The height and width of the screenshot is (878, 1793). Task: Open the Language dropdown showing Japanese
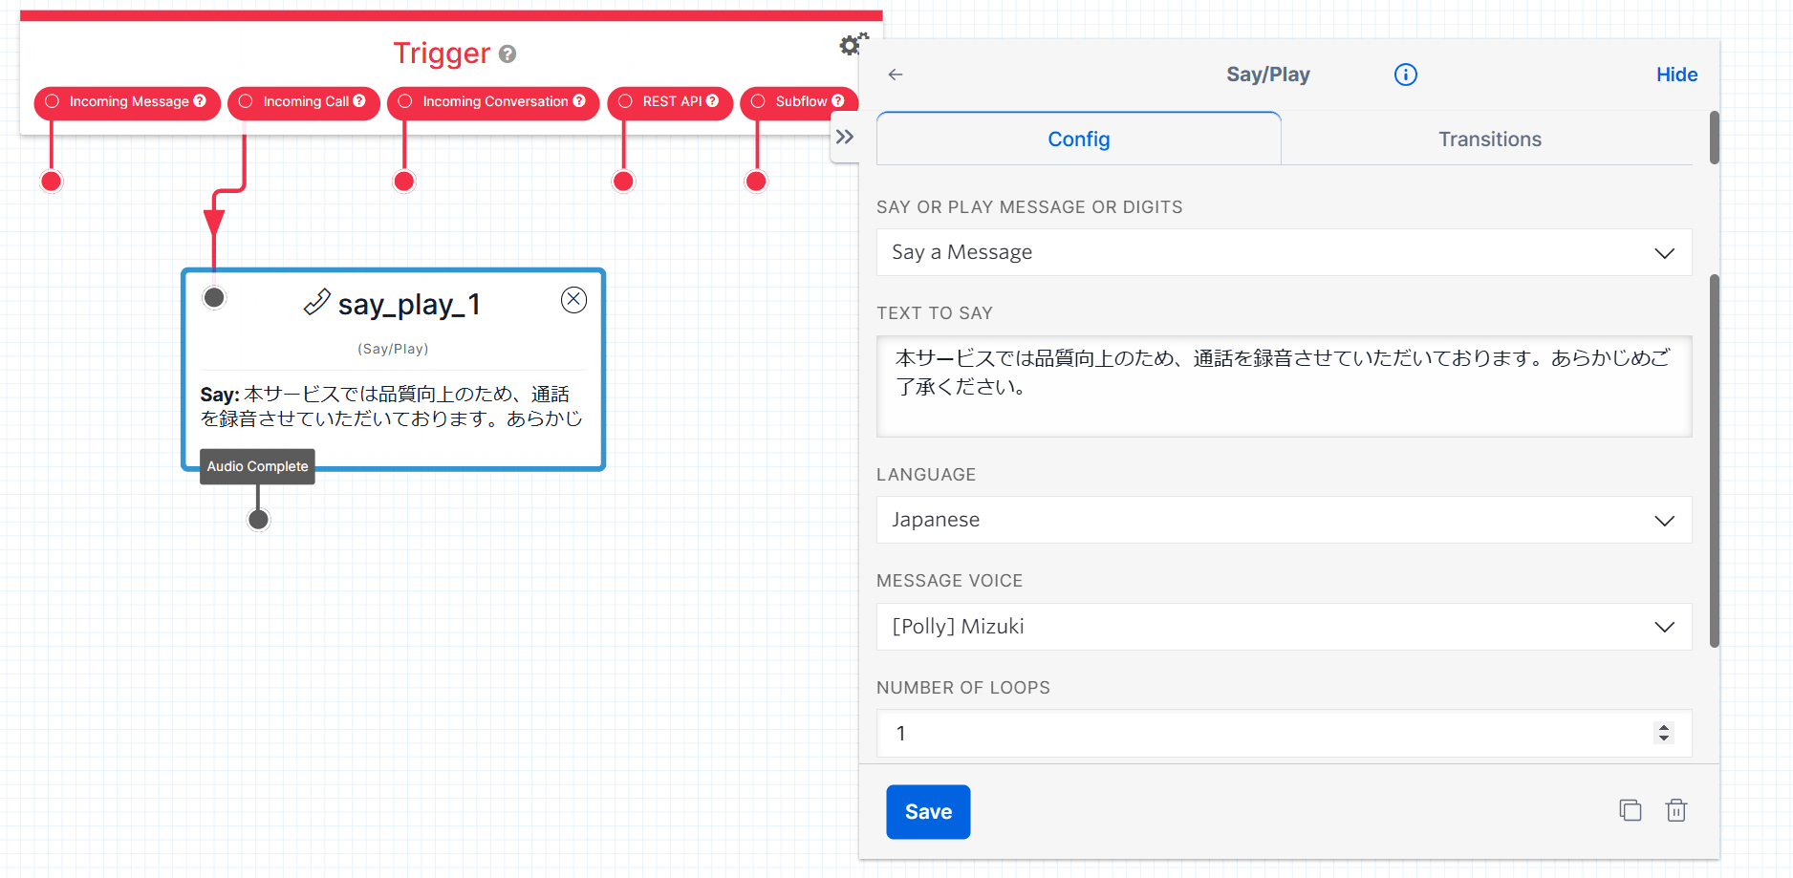point(1284,520)
